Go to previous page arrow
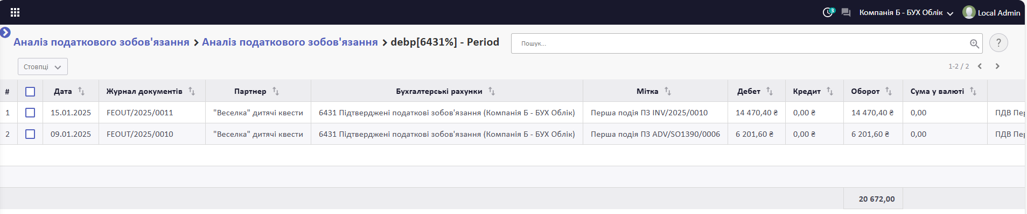The height and width of the screenshot is (214, 1027). click(x=980, y=66)
